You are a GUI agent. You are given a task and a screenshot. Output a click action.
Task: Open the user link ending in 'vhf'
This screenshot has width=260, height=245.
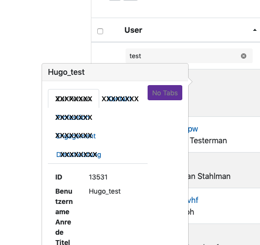[x=193, y=200]
